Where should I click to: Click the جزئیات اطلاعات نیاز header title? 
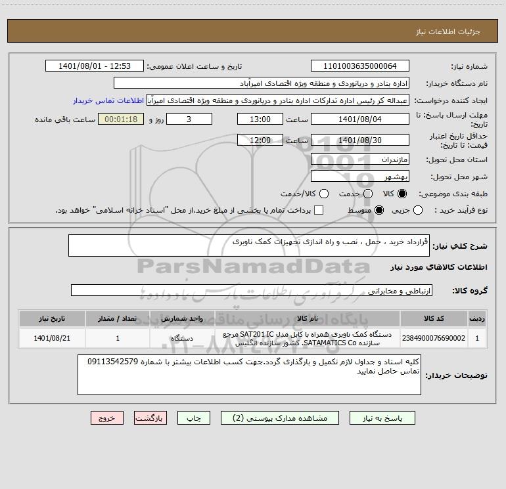(448, 32)
